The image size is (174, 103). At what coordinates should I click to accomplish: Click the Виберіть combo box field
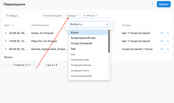[89, 24]
